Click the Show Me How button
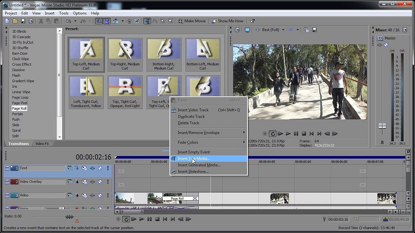This screenshot has height=233, width=415. 228,21
